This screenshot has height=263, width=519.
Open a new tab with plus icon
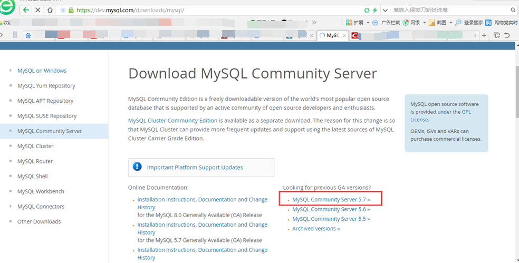(x=484, y=35)
